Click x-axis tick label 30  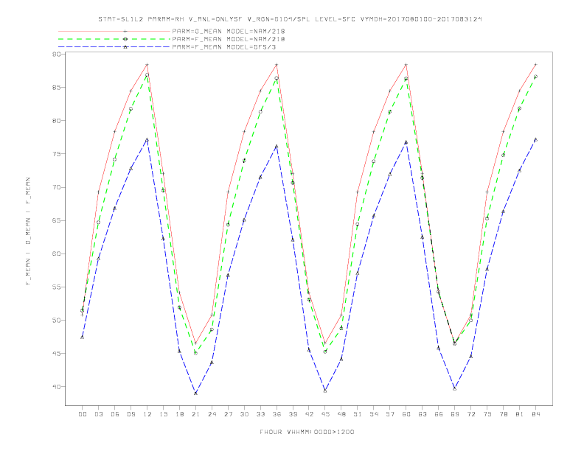coord(244,414)
